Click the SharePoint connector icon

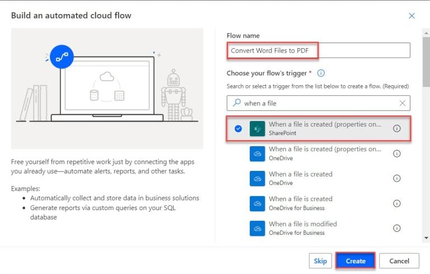tap(257, 128)
